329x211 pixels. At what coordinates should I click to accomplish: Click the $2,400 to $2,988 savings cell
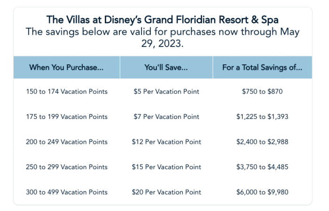(262, 142)
